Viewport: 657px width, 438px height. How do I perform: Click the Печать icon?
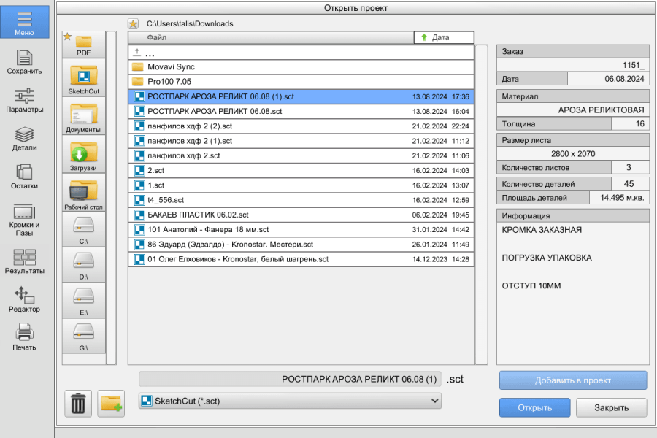[24, 337]
